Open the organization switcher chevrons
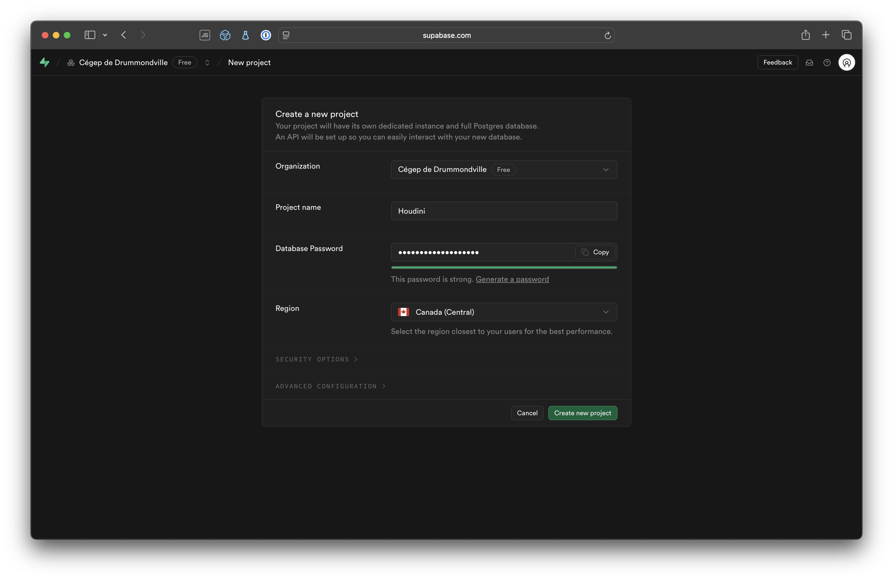The image size is (893, 580). (207, 63)
